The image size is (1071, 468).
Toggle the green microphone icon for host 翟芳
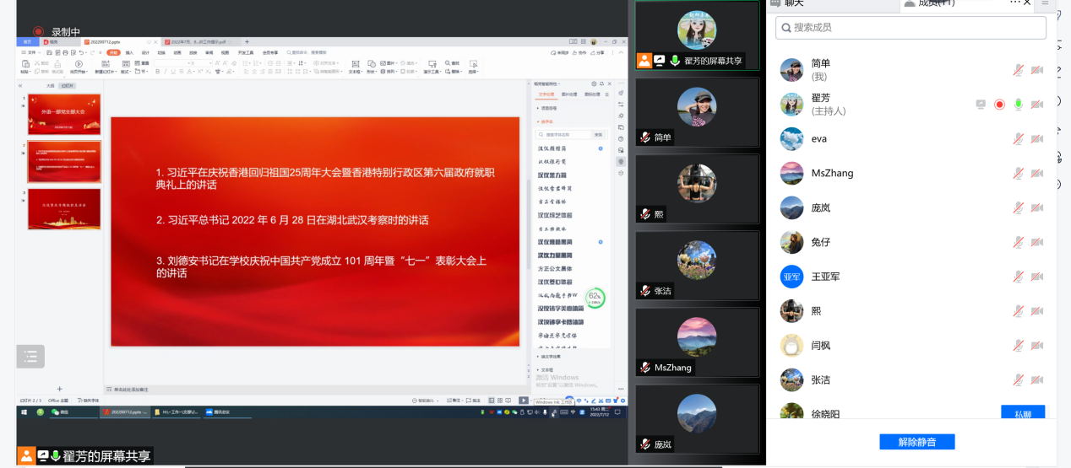click(x=1019, y=105)
